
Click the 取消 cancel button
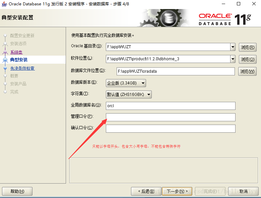click(x=243, y=191)
